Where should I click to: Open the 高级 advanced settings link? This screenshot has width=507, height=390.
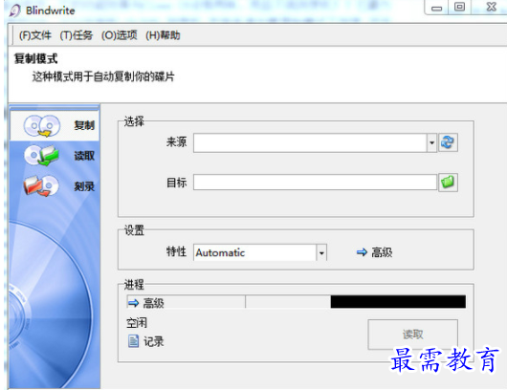coord(382,252)
